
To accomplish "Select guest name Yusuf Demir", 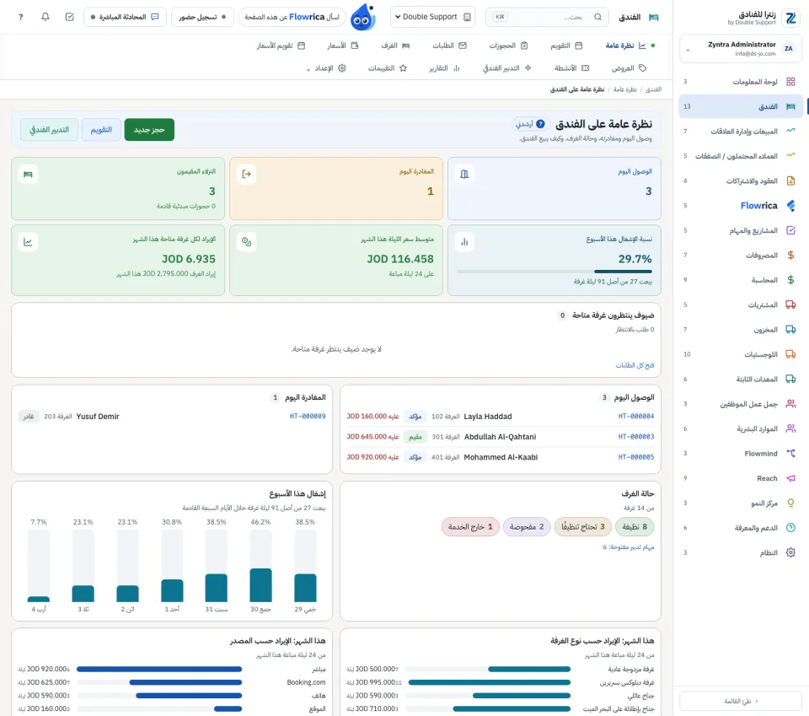I will pos(98,416).
